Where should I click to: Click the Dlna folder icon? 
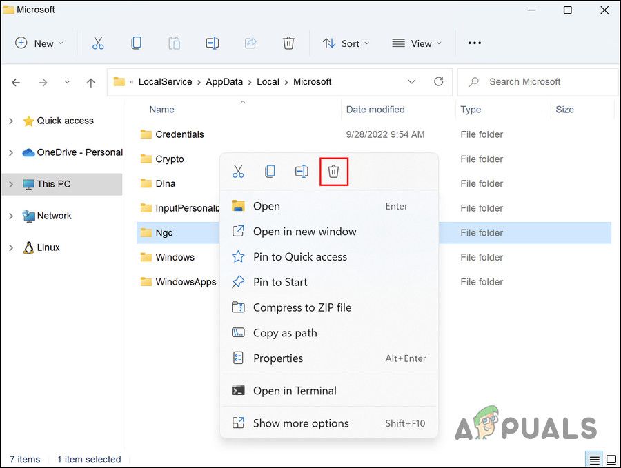(146, 183)
